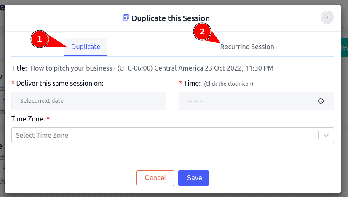
Task: Click the clock icon in Time field
Action: click(x=321, y=101)
